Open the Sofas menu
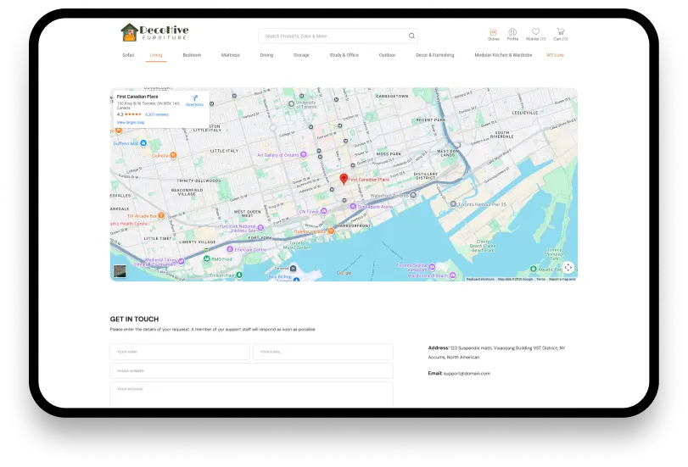This screenshot has width=688, height=467. pos(128,55)
